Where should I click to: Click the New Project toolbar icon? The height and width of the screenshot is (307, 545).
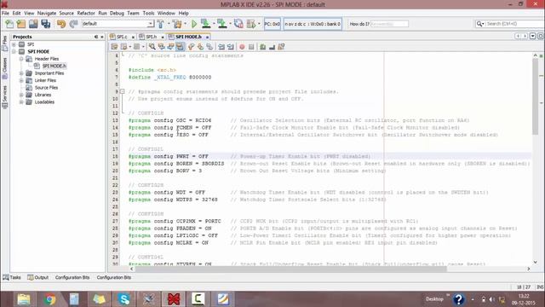[x=21, y=24]
